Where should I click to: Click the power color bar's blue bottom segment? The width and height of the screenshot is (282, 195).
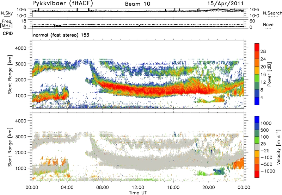pyautogui.click(x=257, y=101)
